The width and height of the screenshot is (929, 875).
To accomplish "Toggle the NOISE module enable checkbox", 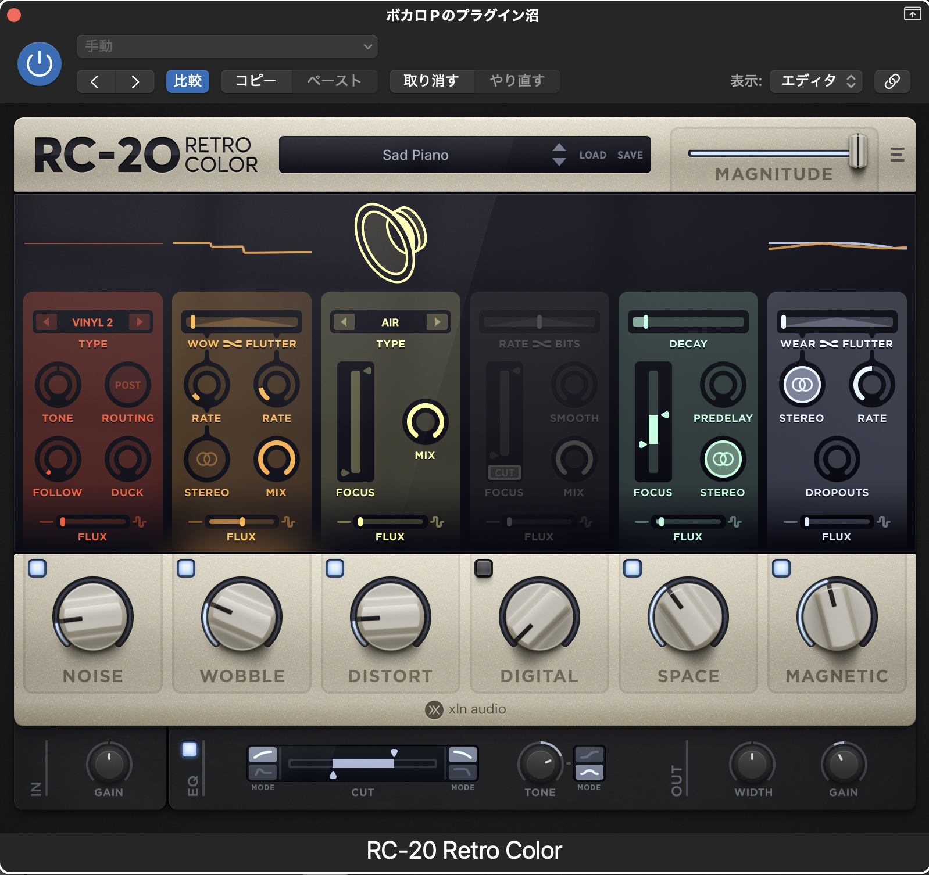I will point(37,568).
